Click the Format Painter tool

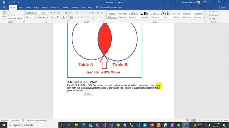coord(15,18)
